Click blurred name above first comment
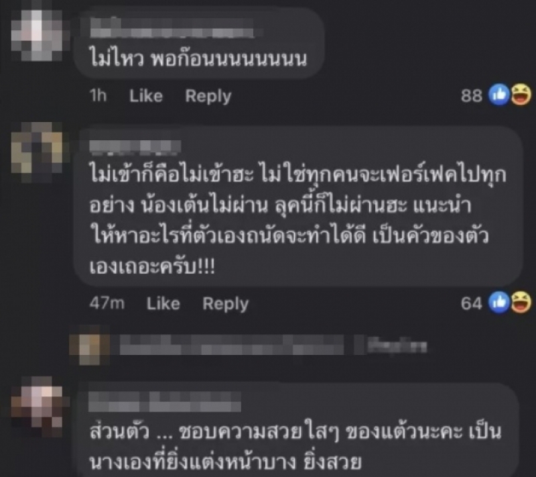This screenshot has height=477, width=536. (x=172, y=28)
